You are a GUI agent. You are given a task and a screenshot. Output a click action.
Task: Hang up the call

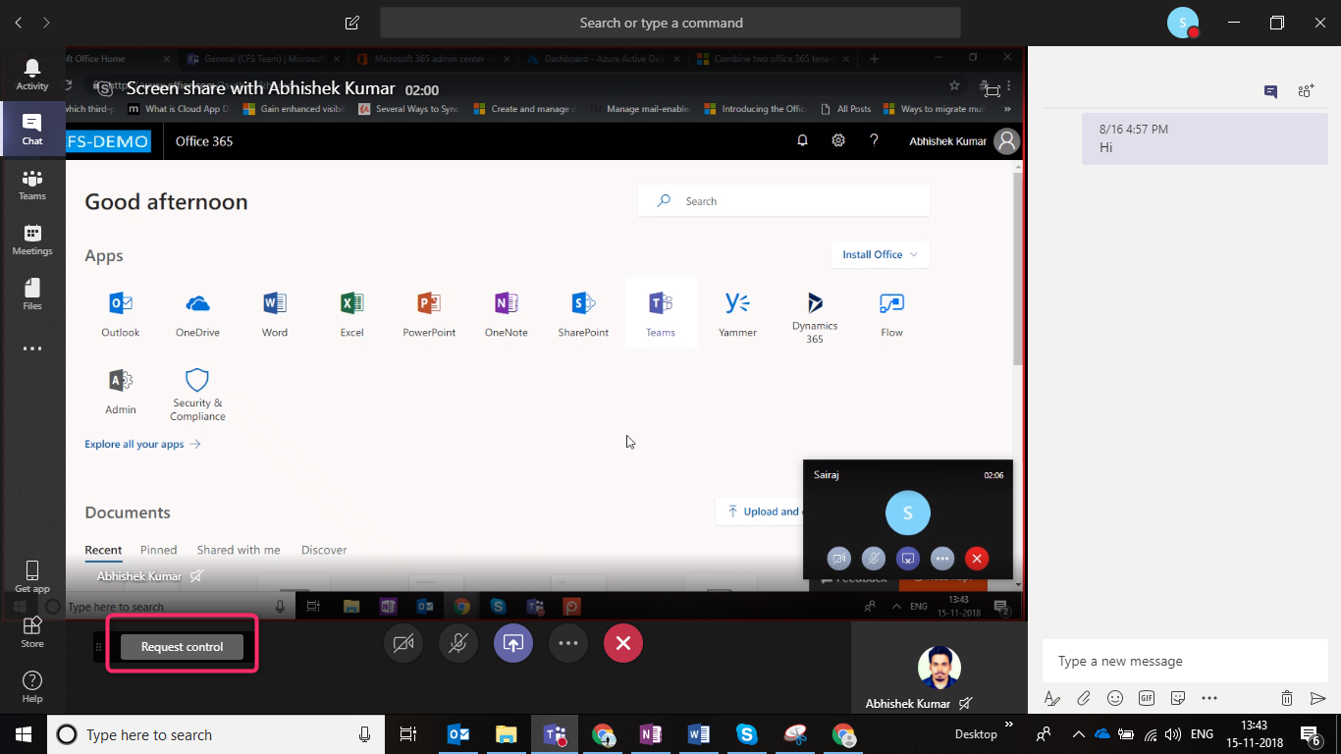point(622,643)
